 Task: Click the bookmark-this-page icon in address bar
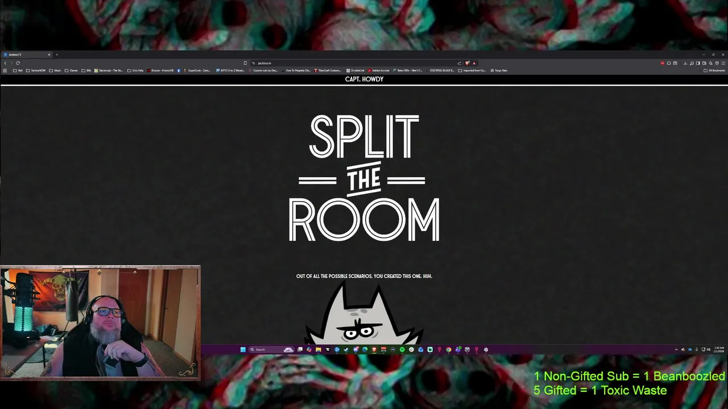[245, 63]
